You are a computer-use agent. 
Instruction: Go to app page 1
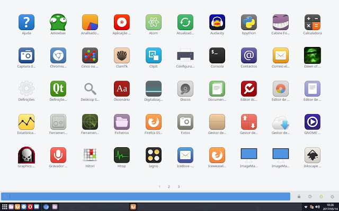click(x=159, y=187)
